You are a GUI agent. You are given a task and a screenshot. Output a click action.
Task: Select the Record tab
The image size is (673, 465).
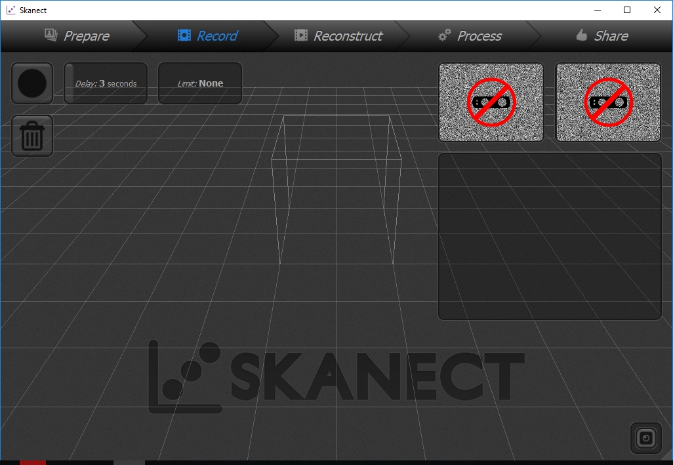(208, 35)
